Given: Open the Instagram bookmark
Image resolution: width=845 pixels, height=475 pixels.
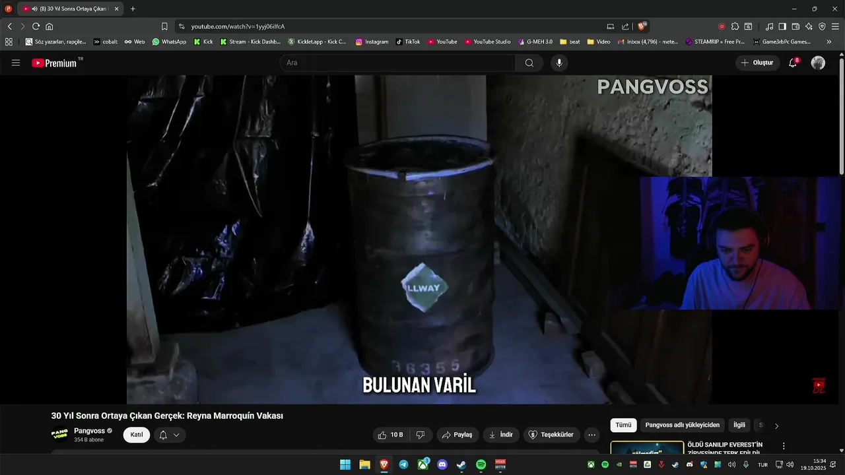Looking at the screenshot, I should click(x=372, y=42).
